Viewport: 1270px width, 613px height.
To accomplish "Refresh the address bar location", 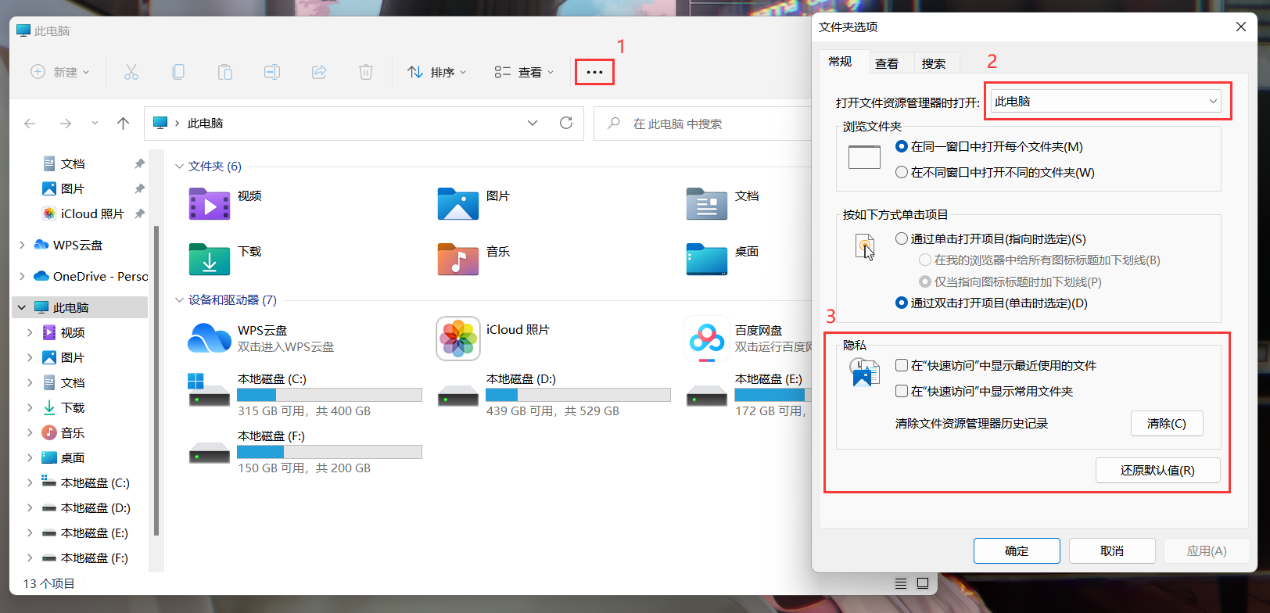I will click(x=566, y=123).
